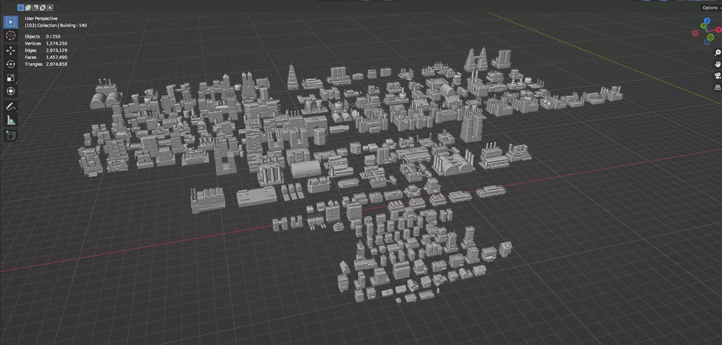Image resolution: width=722 pixels, height=345 pixels.
Task: Switch selection mode to Subtract
Action: [x=35, y=8]
